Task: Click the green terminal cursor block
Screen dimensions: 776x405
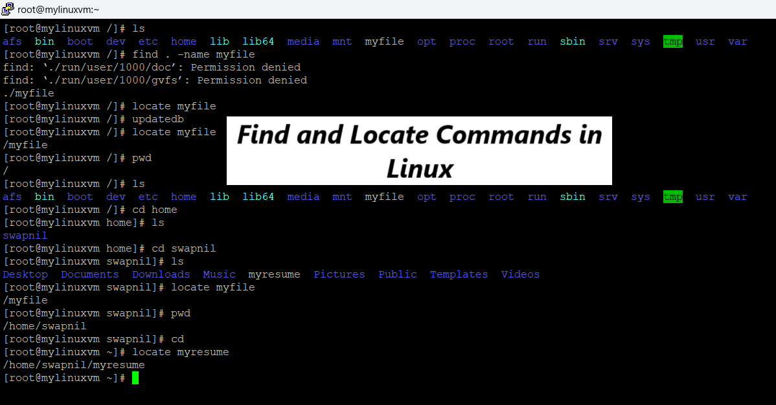Action: [x=135, y=378]
